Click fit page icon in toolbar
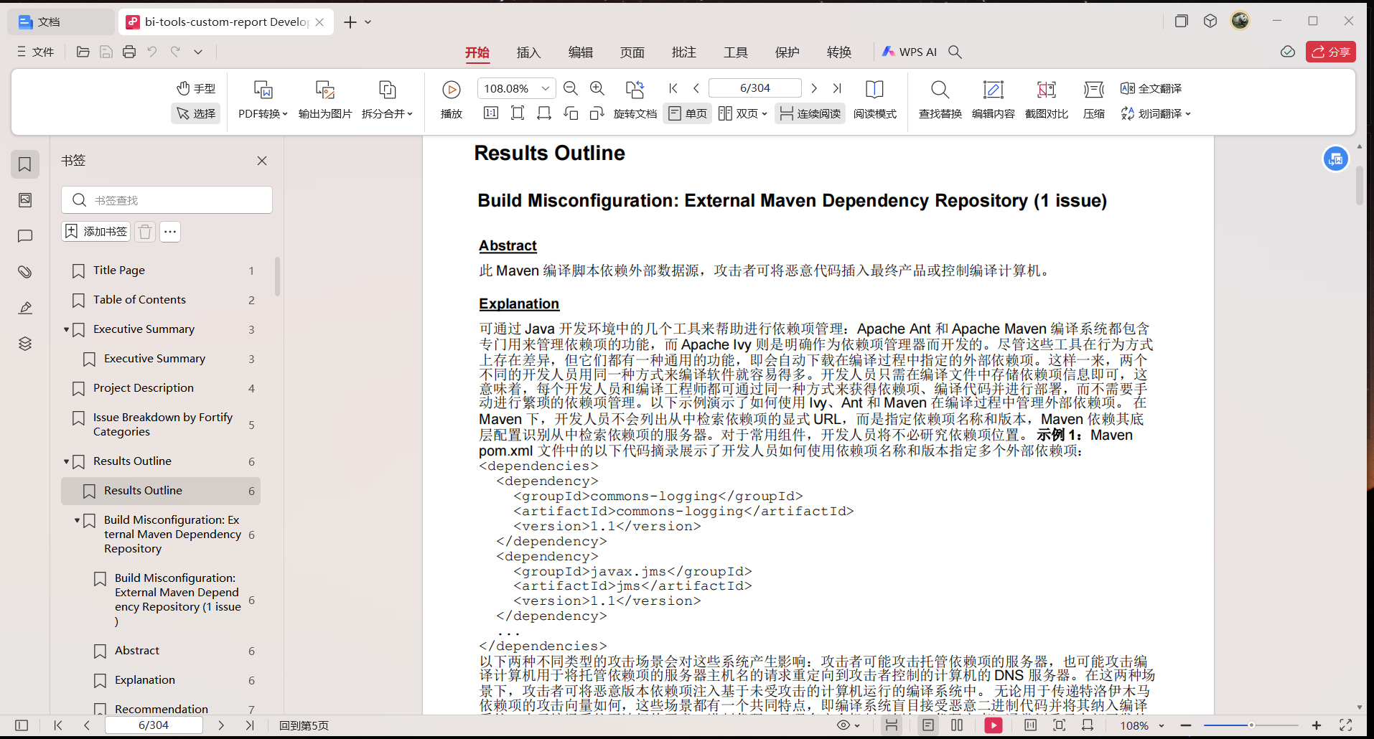The image size is (1374, 739). [518, 113]
